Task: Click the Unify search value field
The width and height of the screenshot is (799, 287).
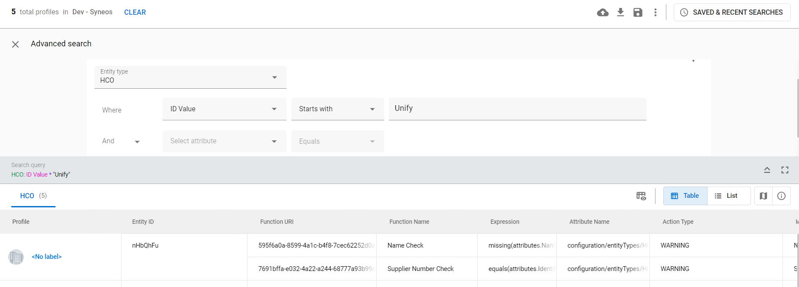Action: (x=517, y=109)
